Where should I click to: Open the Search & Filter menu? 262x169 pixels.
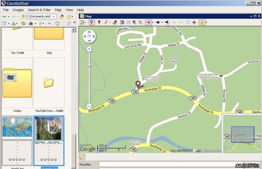tap(39, 10)
